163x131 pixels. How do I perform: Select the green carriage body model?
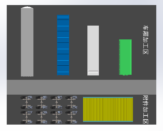tap(125, 57)
